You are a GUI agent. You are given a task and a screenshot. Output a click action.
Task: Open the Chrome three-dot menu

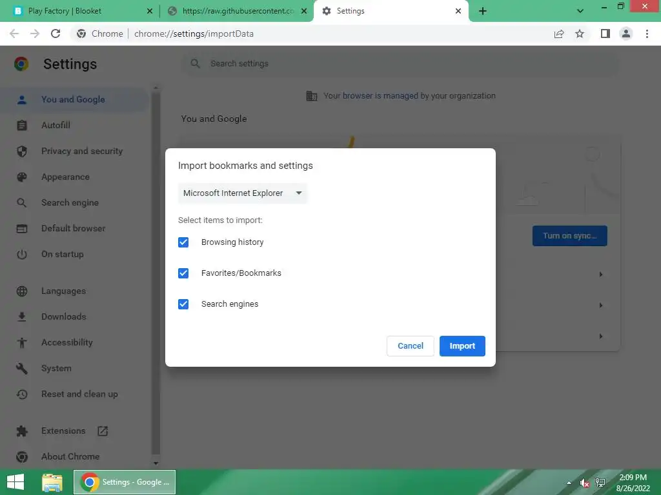click(647, 34)
